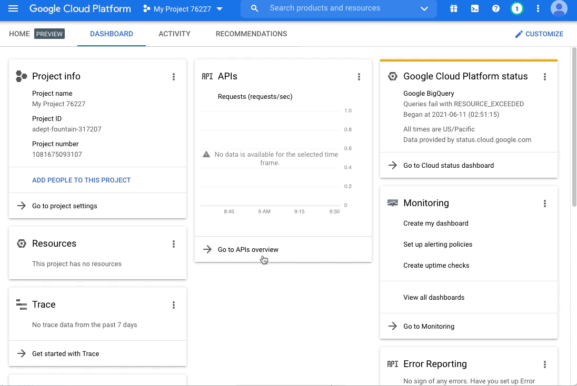Click arrow icon beside Go to project settings
The height and width of the screenshot is (386, 577).
(x=22, y=206)
